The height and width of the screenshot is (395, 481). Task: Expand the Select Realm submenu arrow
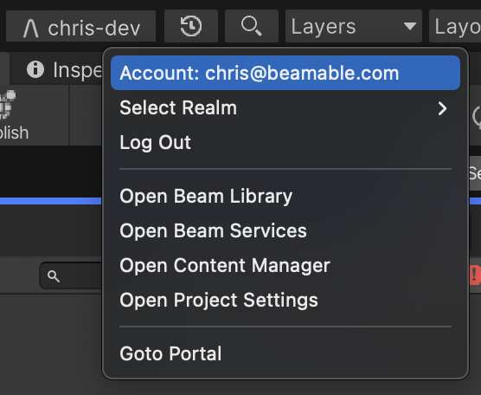coord(442,108)
